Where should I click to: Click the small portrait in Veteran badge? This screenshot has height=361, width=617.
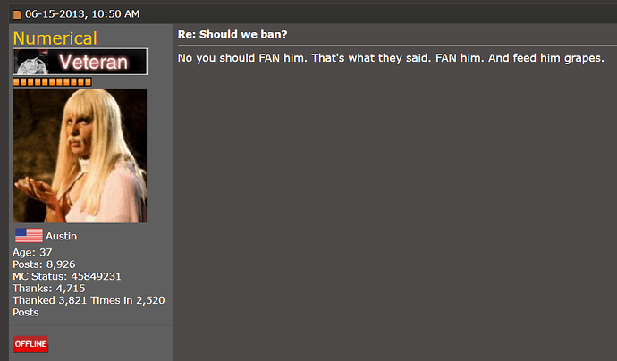pos(30,62)
